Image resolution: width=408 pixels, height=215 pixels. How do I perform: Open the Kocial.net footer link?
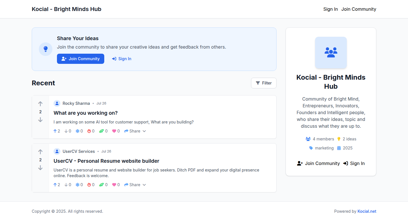[367, 211]
